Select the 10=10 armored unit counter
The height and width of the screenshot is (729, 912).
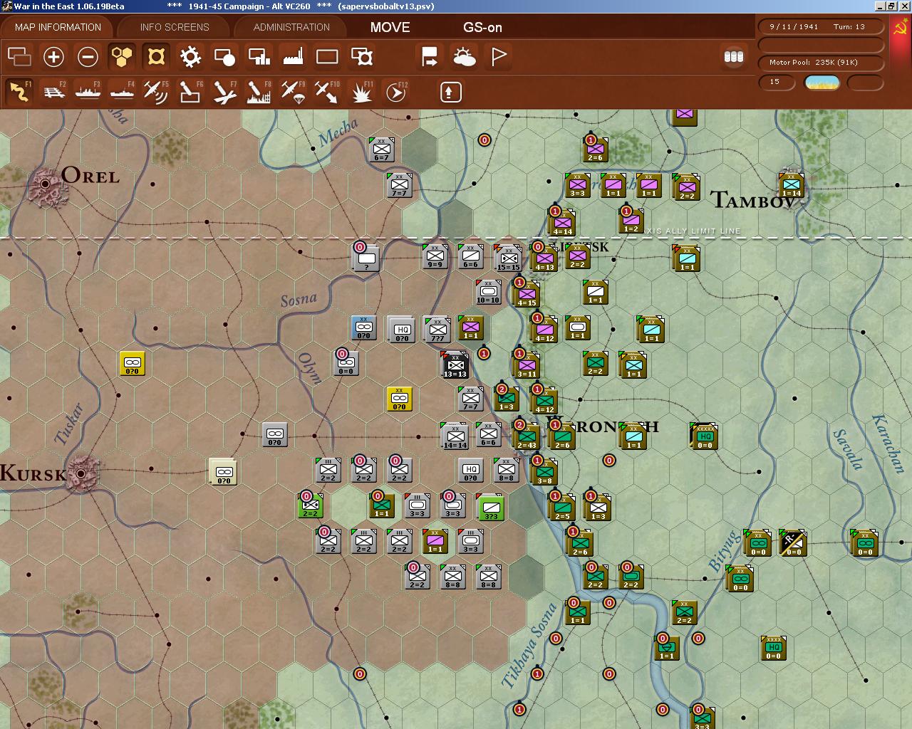pyautogui.click(x=488, y=291)
